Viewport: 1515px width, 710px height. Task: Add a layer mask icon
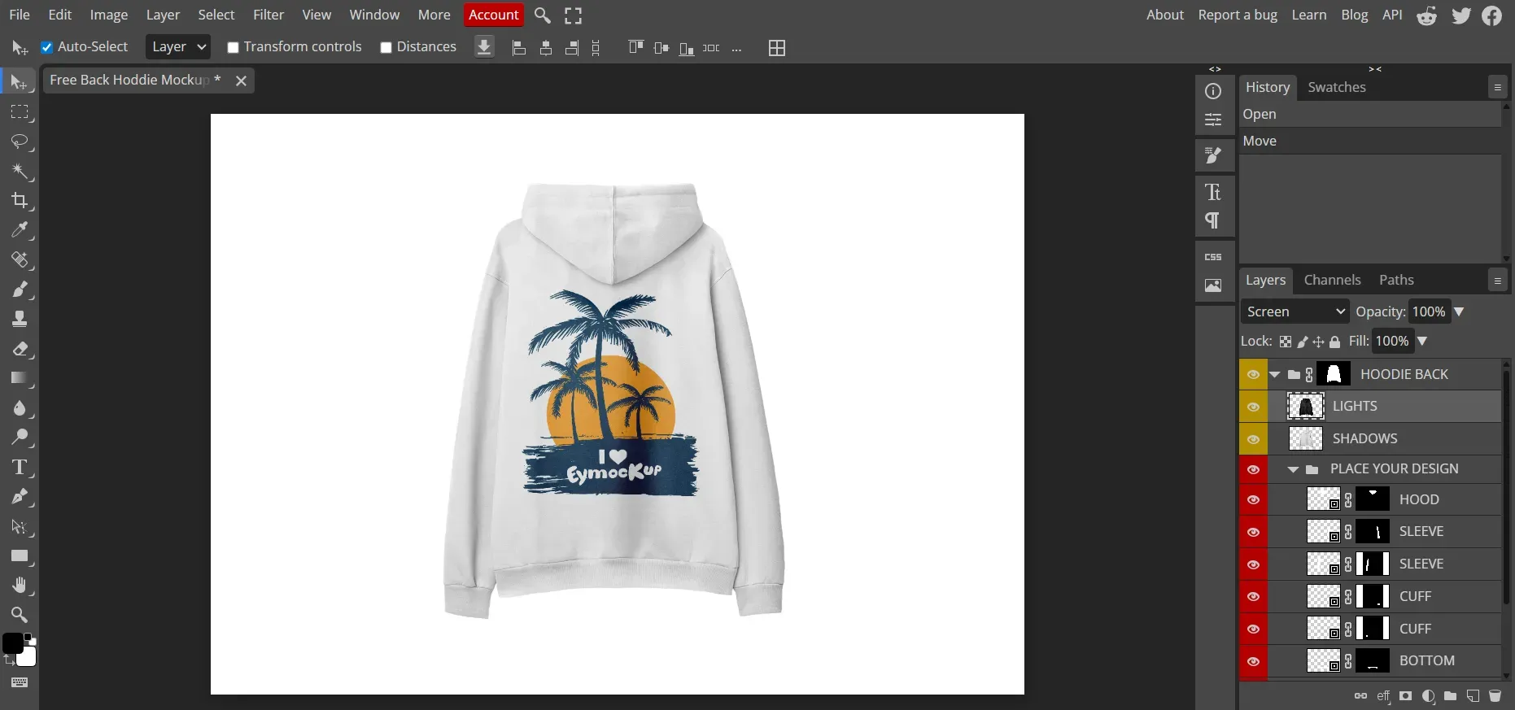click(x=1405, y=696)
